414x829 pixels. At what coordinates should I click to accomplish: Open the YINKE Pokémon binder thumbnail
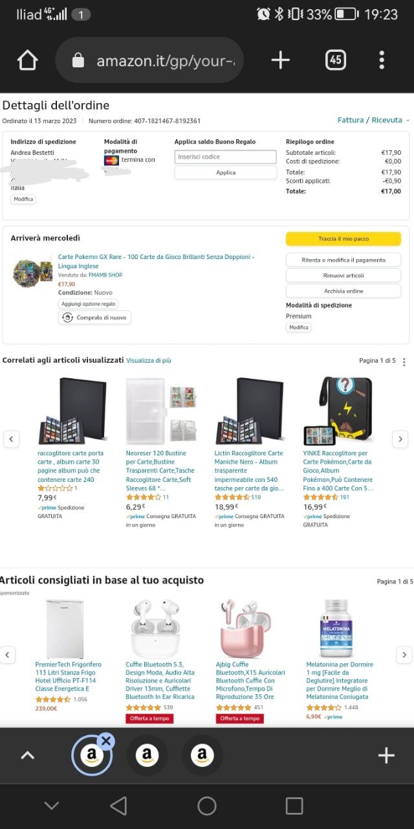click(x=338, y=411)
